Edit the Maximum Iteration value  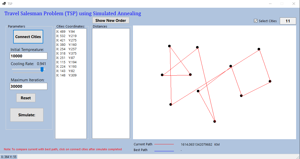28,86
